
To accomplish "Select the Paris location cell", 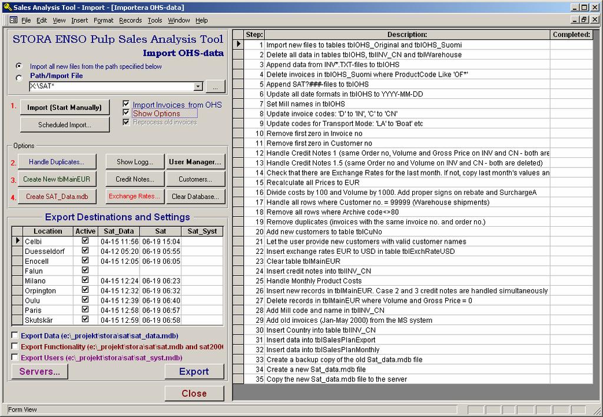I will [x=48, y=310].
